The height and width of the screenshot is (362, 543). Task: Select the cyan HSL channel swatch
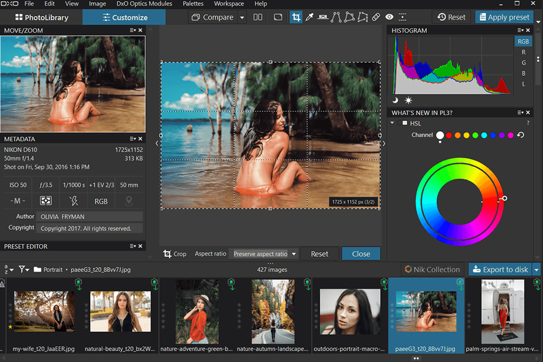484,135
